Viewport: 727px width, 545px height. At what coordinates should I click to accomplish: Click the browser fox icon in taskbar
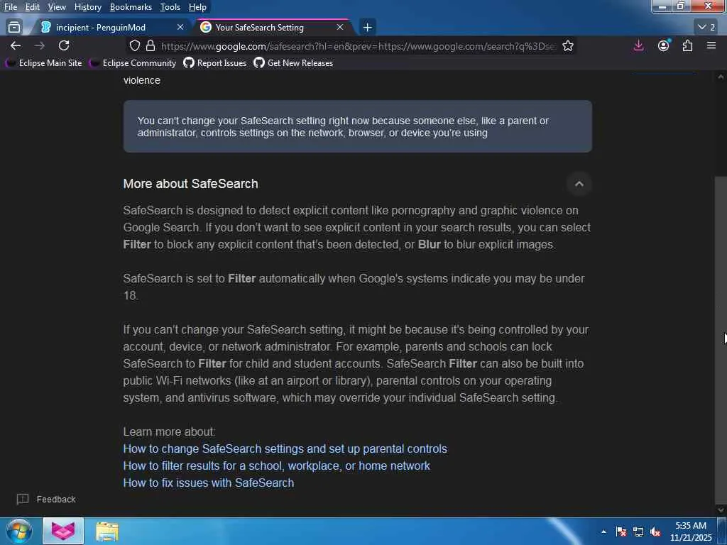[63, 531]
